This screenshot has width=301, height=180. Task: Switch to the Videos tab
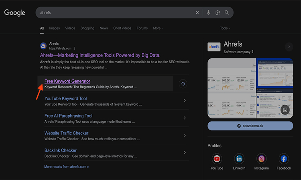click(70, 28)
